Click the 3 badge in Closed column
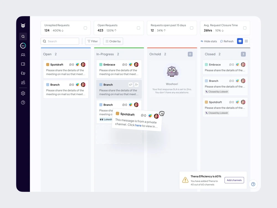Viewport: 277px width, 208px height. (x=243, y=54)
